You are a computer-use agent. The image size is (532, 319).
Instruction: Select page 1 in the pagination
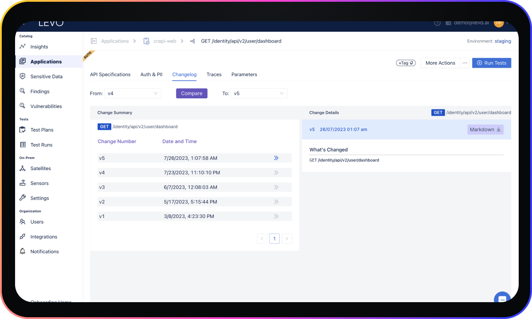click(274, 238)
